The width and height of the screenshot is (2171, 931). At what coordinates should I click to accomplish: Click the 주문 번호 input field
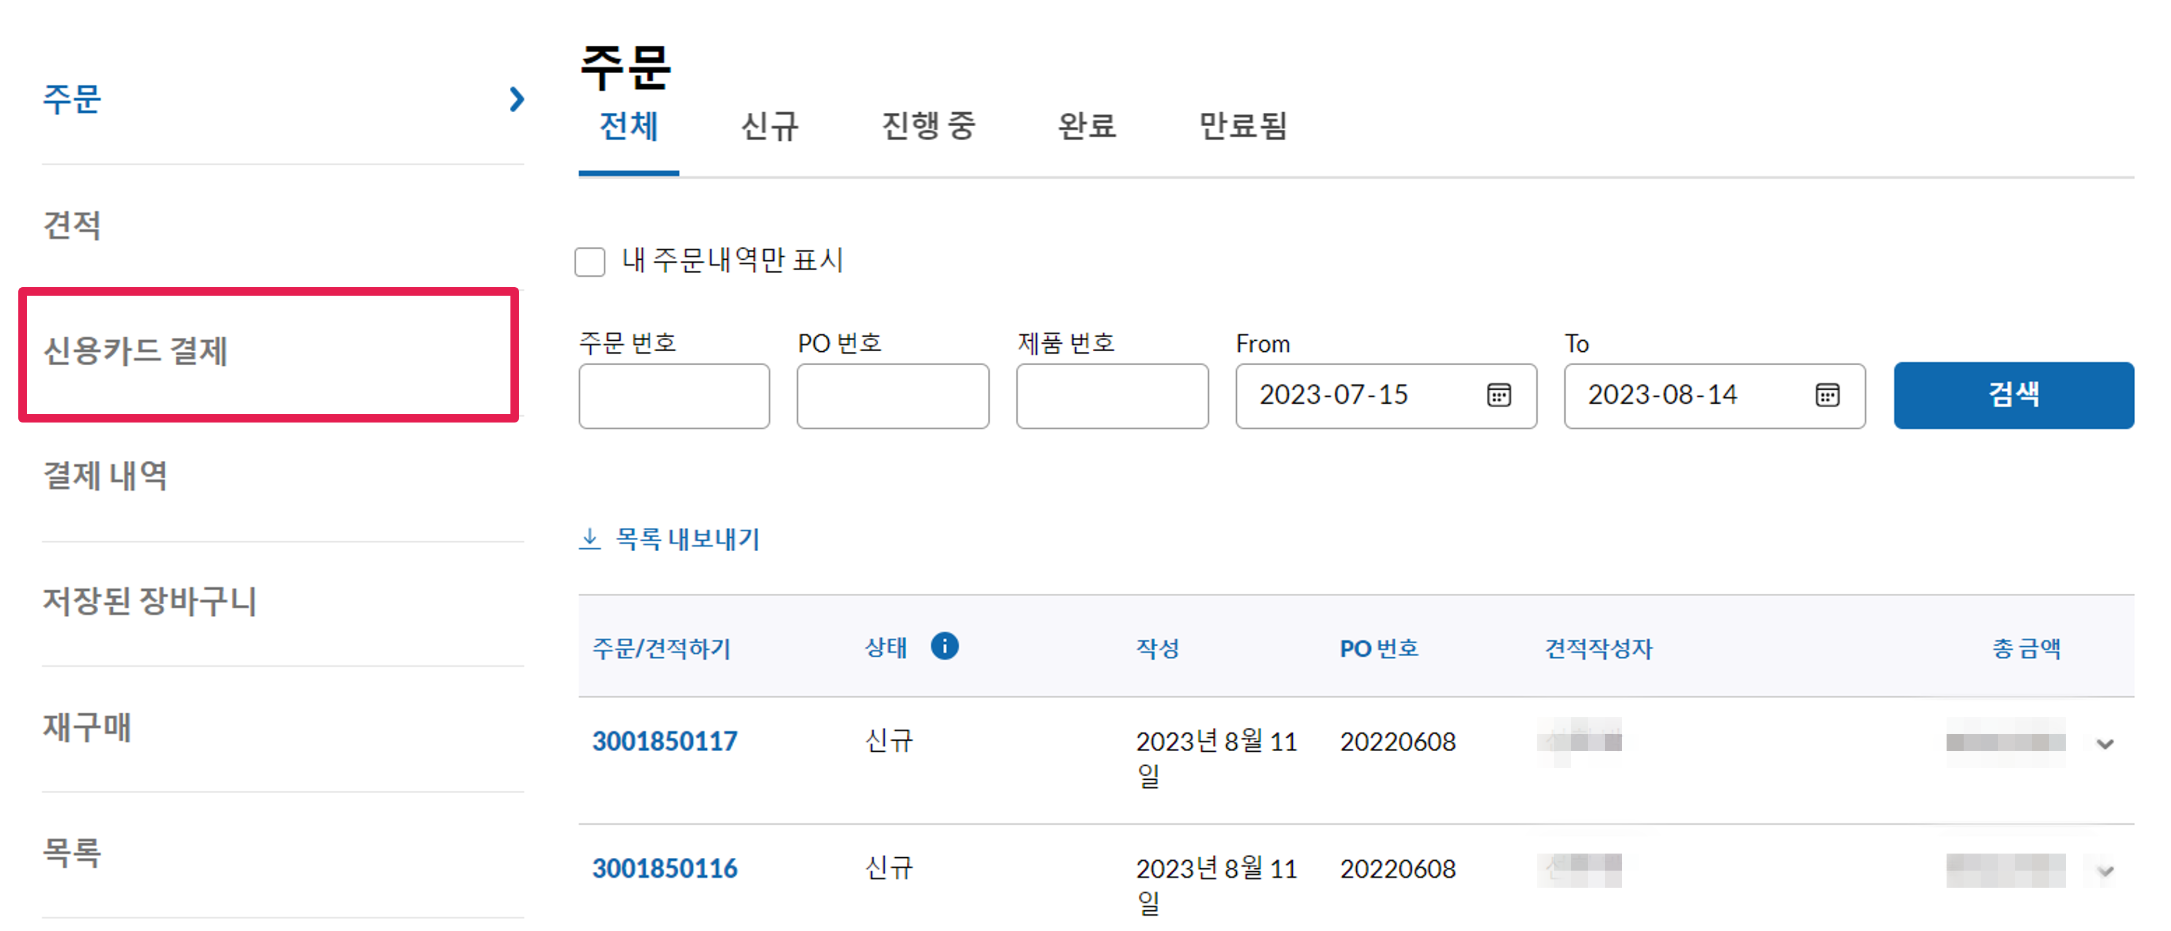(673, 396)
